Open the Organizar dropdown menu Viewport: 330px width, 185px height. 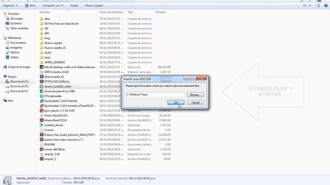point(10,6)
